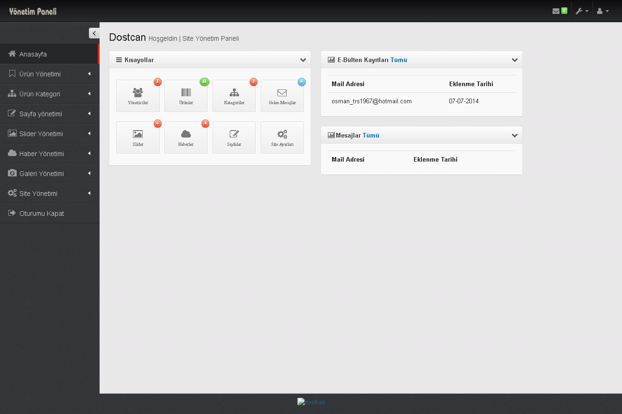Click the dostcan footer image link
Screen dimensions: 622x414
(x=311, y=402)
